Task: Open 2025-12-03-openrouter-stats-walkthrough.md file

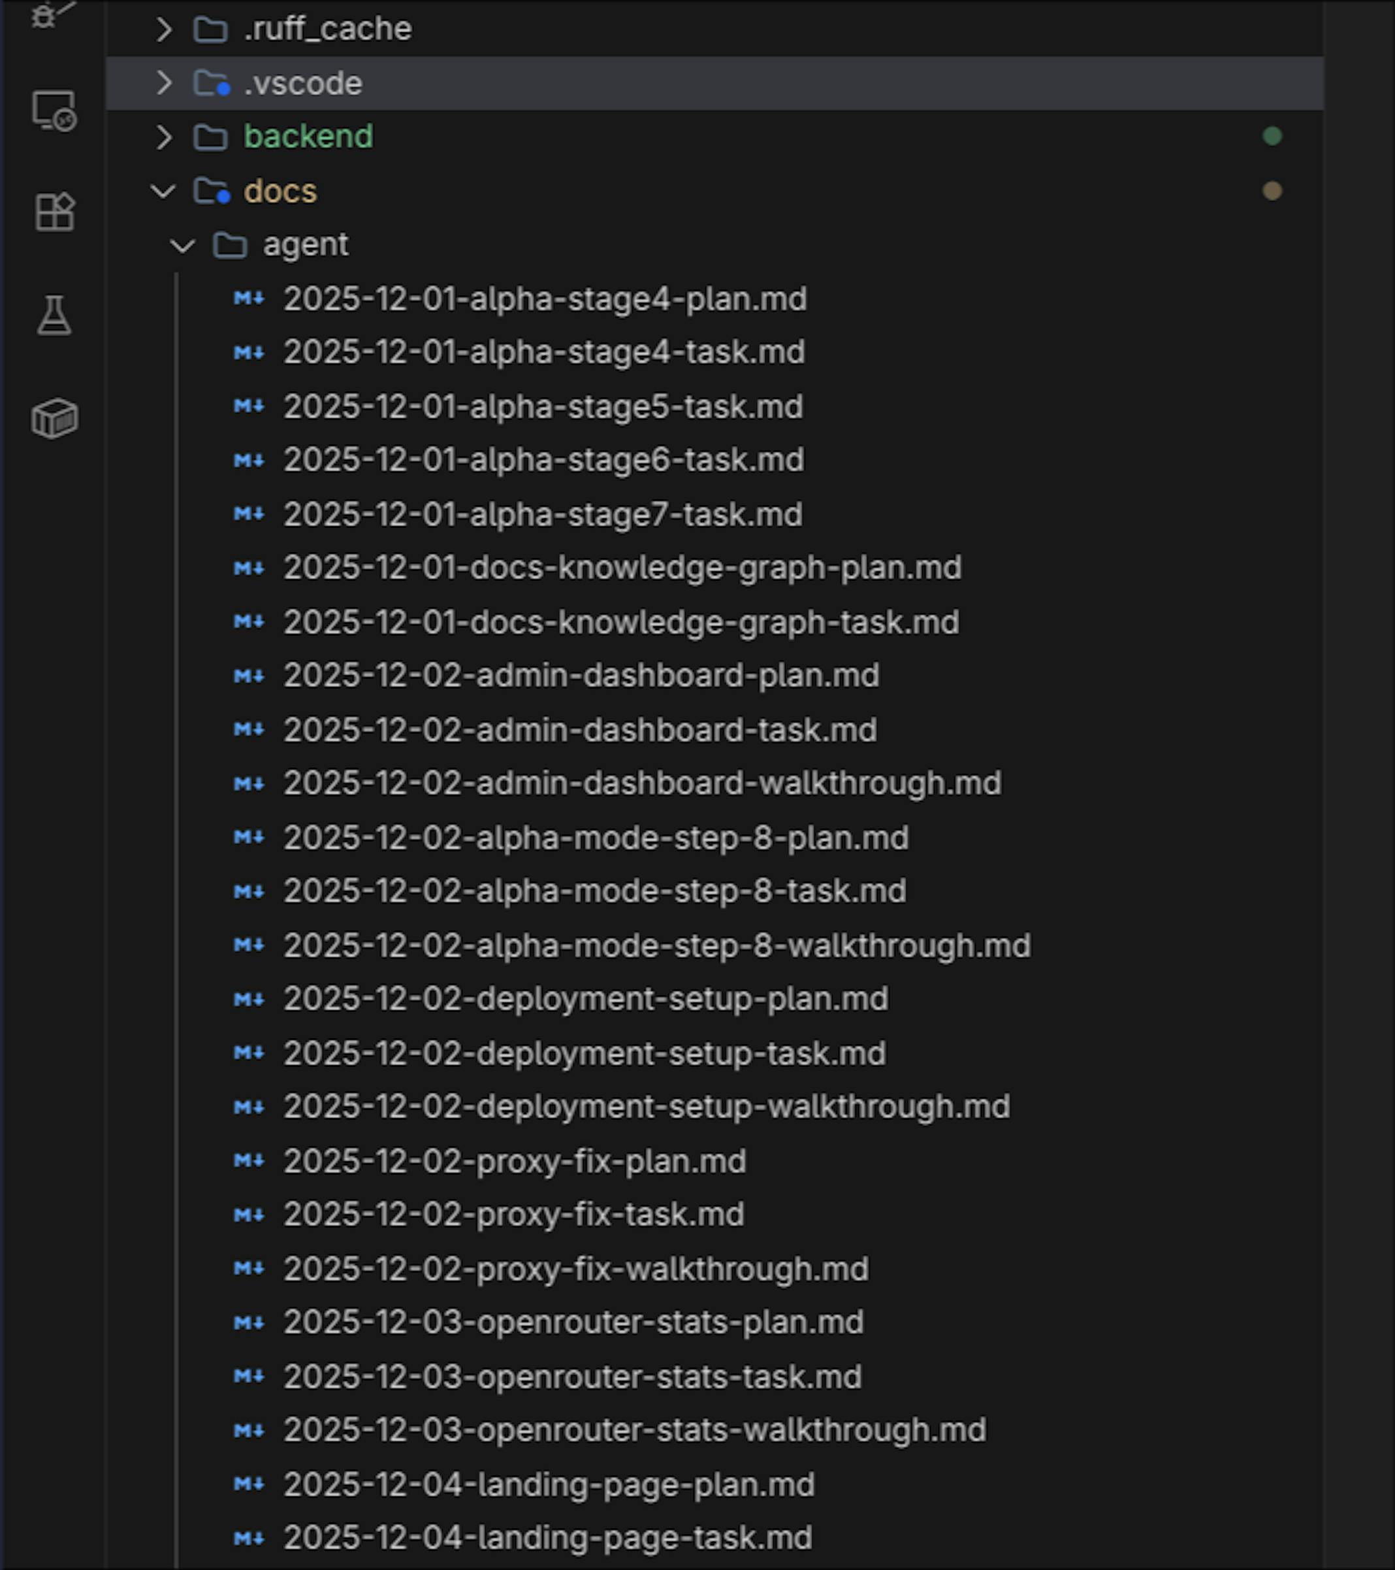Action: [x=634, y=1430]
